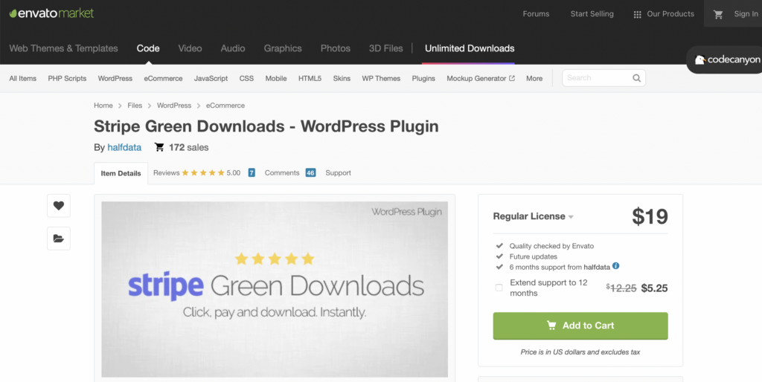This screenshot has width=762, height=382.
Task: Open Unlimited Downloads in navigation
Action: coord(469,48)
